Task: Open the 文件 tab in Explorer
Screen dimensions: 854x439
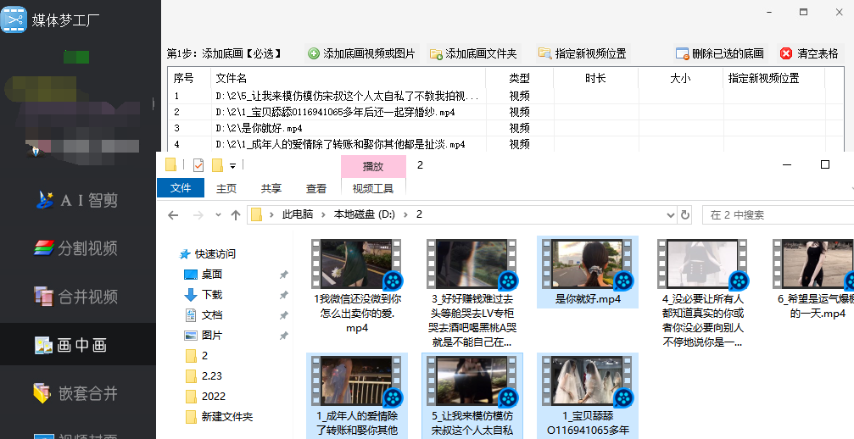Action: pos(181,187)
